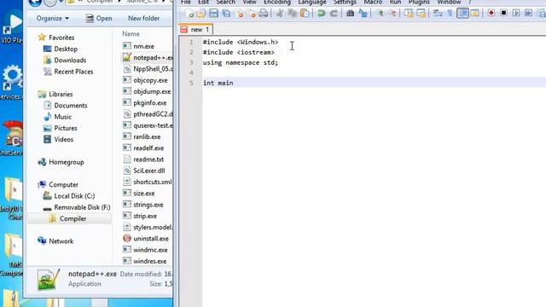Click the Back arrow in Explorer
Image resolution: width=546 pixels, height=307 pixels.
[35, 2]
